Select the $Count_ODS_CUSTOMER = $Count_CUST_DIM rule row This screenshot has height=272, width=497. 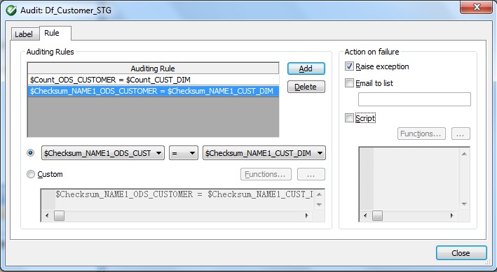pyautogui.click(x=153, y=80)
